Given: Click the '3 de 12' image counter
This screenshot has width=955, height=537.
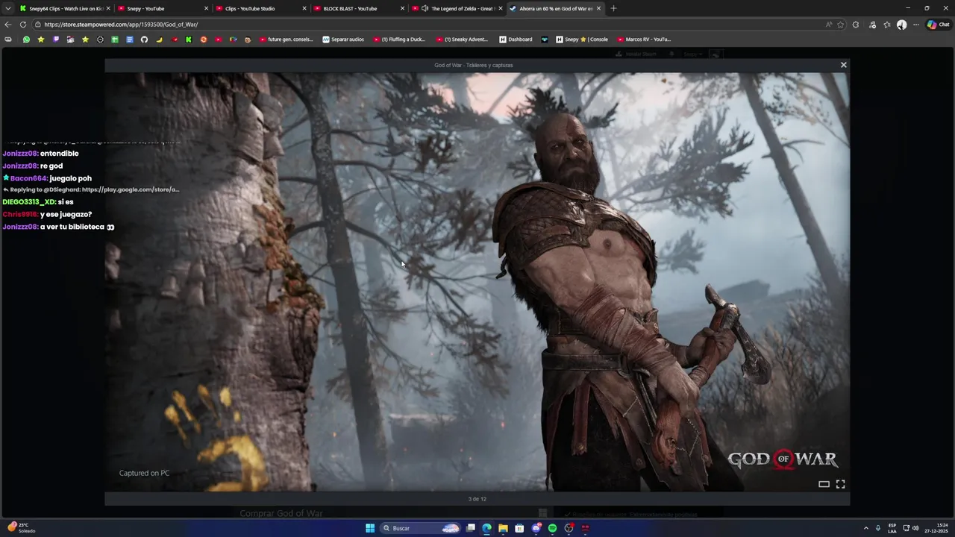Looking at the screenshot, I should click(x=477, y=499).
